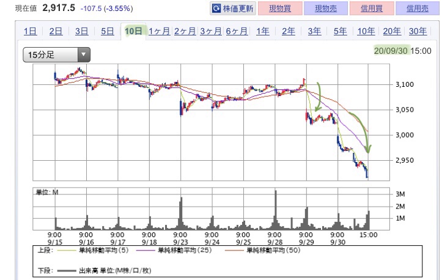Switch chart range to 2日
442x280 pixels.
pyautogui.click(x=56, y=31)
